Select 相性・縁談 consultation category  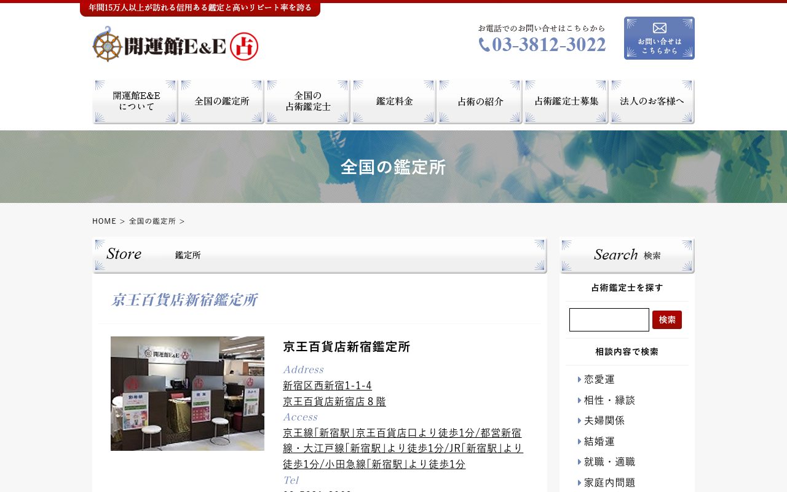609,400
